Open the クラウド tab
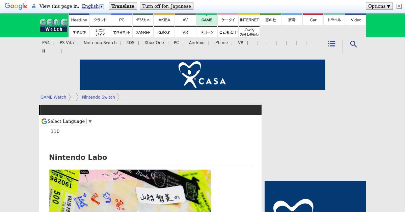405x212 pixels. [100, 20]
